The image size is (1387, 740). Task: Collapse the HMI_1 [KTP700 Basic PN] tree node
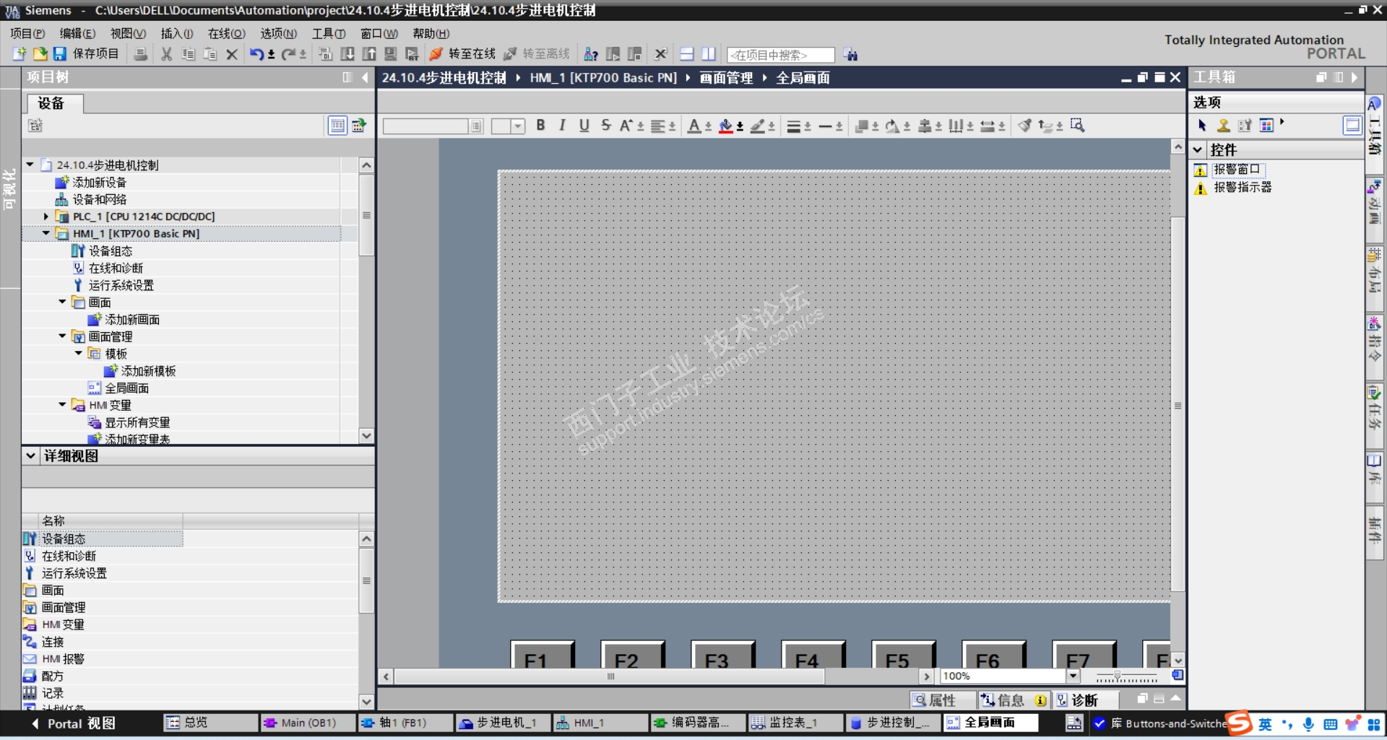46,233
